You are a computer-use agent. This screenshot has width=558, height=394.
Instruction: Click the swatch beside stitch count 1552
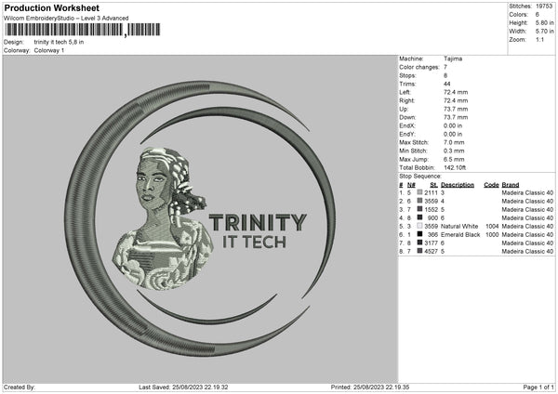click(x=420, y=209)
